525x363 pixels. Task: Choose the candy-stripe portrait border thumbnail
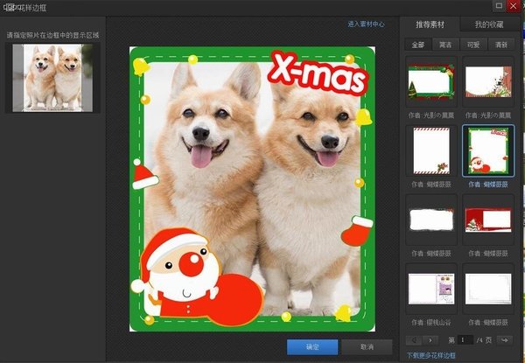tap(431, 150)
